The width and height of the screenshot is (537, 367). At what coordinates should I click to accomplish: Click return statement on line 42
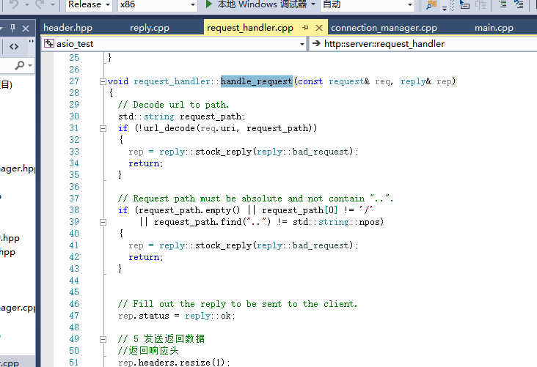(145, 257)
